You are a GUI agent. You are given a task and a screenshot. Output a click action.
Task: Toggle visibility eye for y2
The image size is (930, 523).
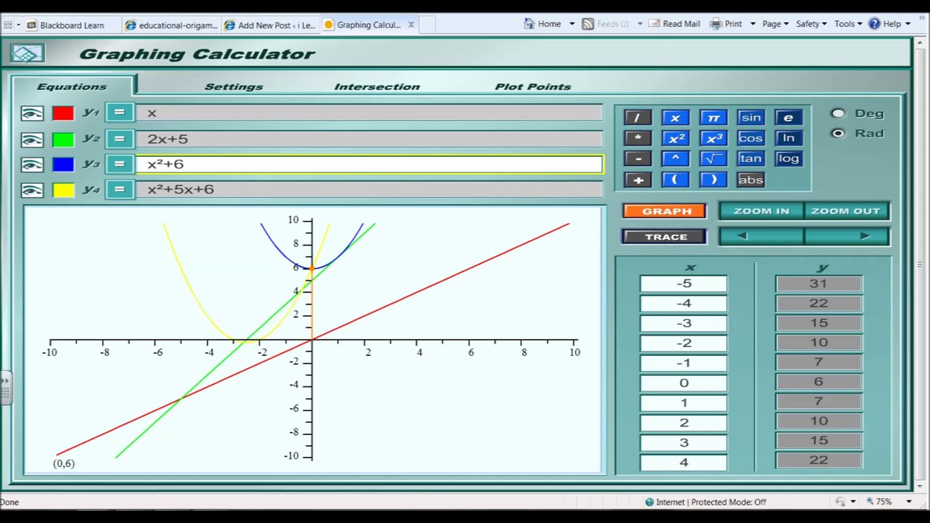32,139
